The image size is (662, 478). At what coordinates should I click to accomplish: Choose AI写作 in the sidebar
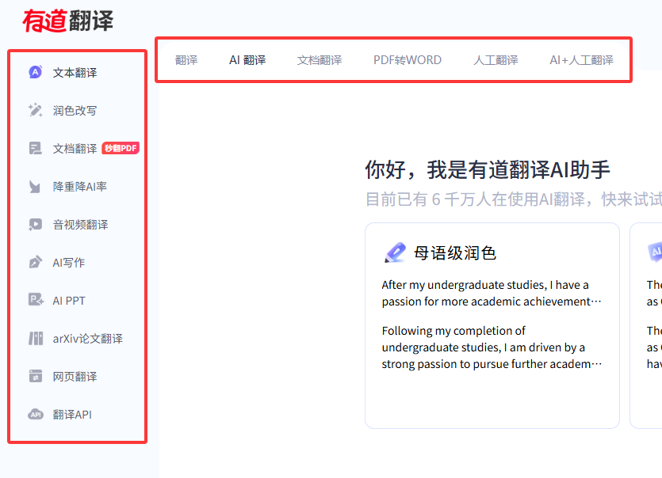(x=69, y=263)
